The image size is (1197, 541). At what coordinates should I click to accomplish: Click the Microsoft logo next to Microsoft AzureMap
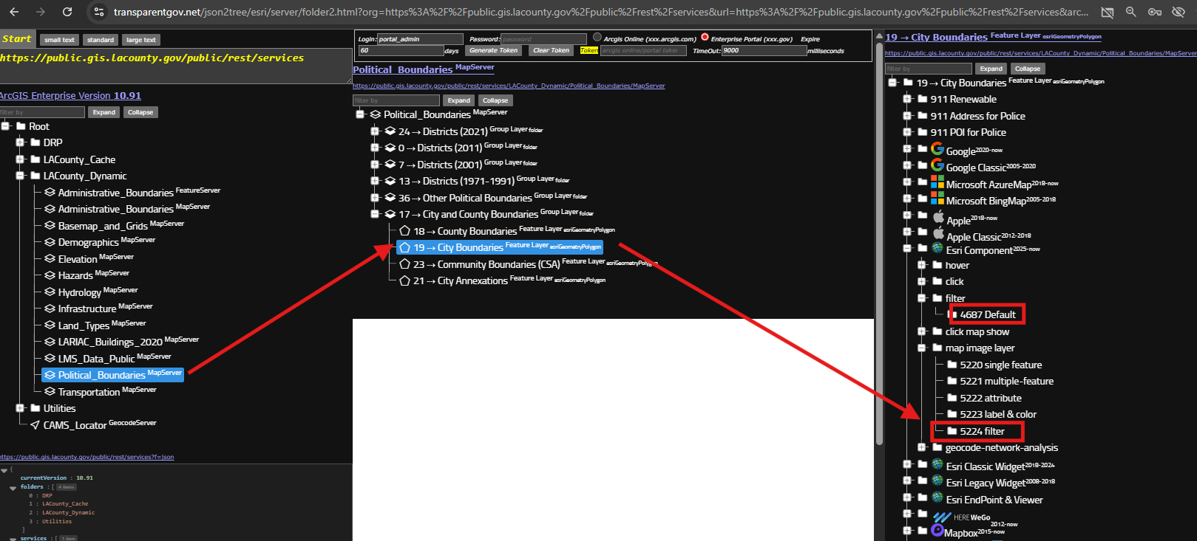coord(937,182)
